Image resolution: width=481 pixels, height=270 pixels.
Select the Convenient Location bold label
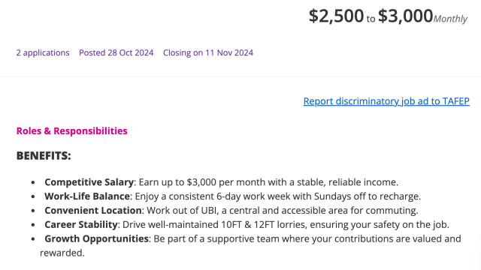click(x=93, y=211)
